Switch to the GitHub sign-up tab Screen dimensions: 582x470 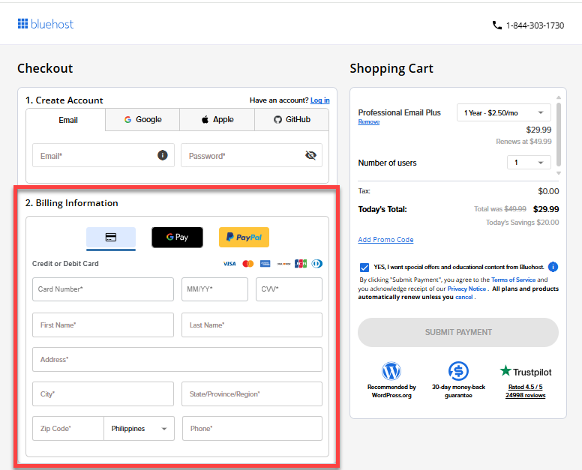pyautogui.click(x=292, y=119)
